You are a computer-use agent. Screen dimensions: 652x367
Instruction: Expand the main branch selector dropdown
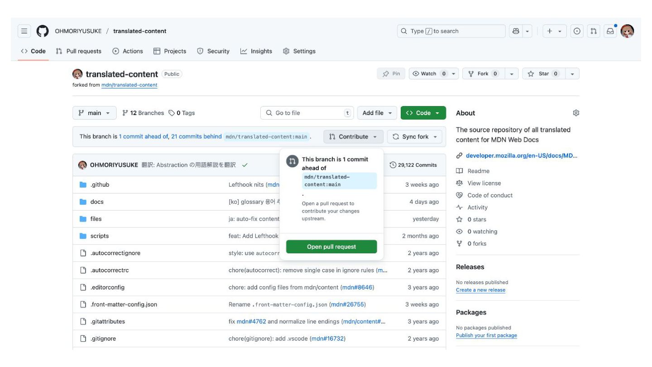94,113
